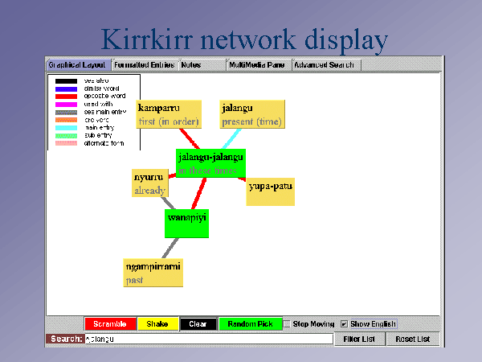
Task: Click the black Clear button
Action: pyautogui.click(x=198, y=324)
